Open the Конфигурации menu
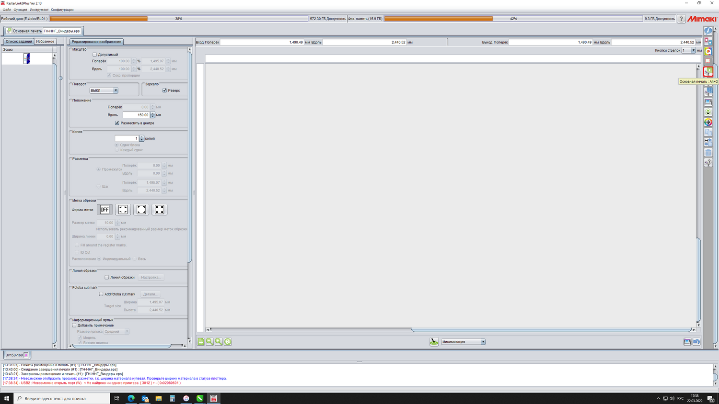719x404 pixels. coord(62,10)
